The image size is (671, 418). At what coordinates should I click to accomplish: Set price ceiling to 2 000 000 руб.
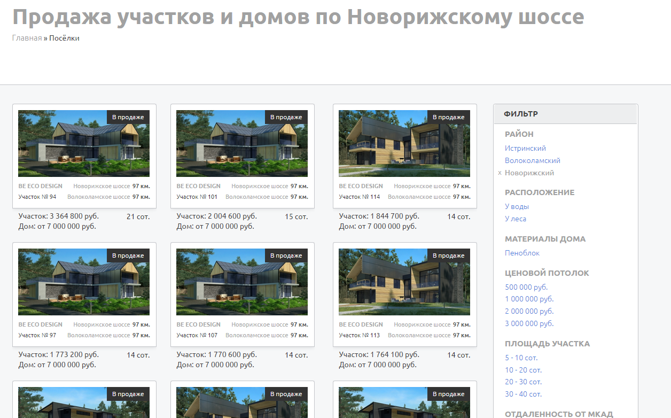tap(529, 311)
